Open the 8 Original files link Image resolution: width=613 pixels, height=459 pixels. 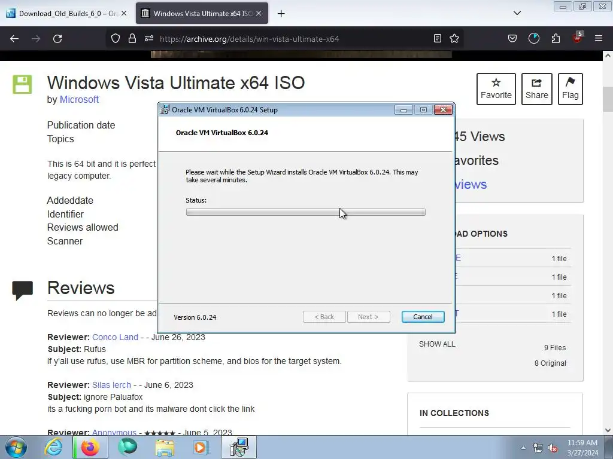point(550,363)
